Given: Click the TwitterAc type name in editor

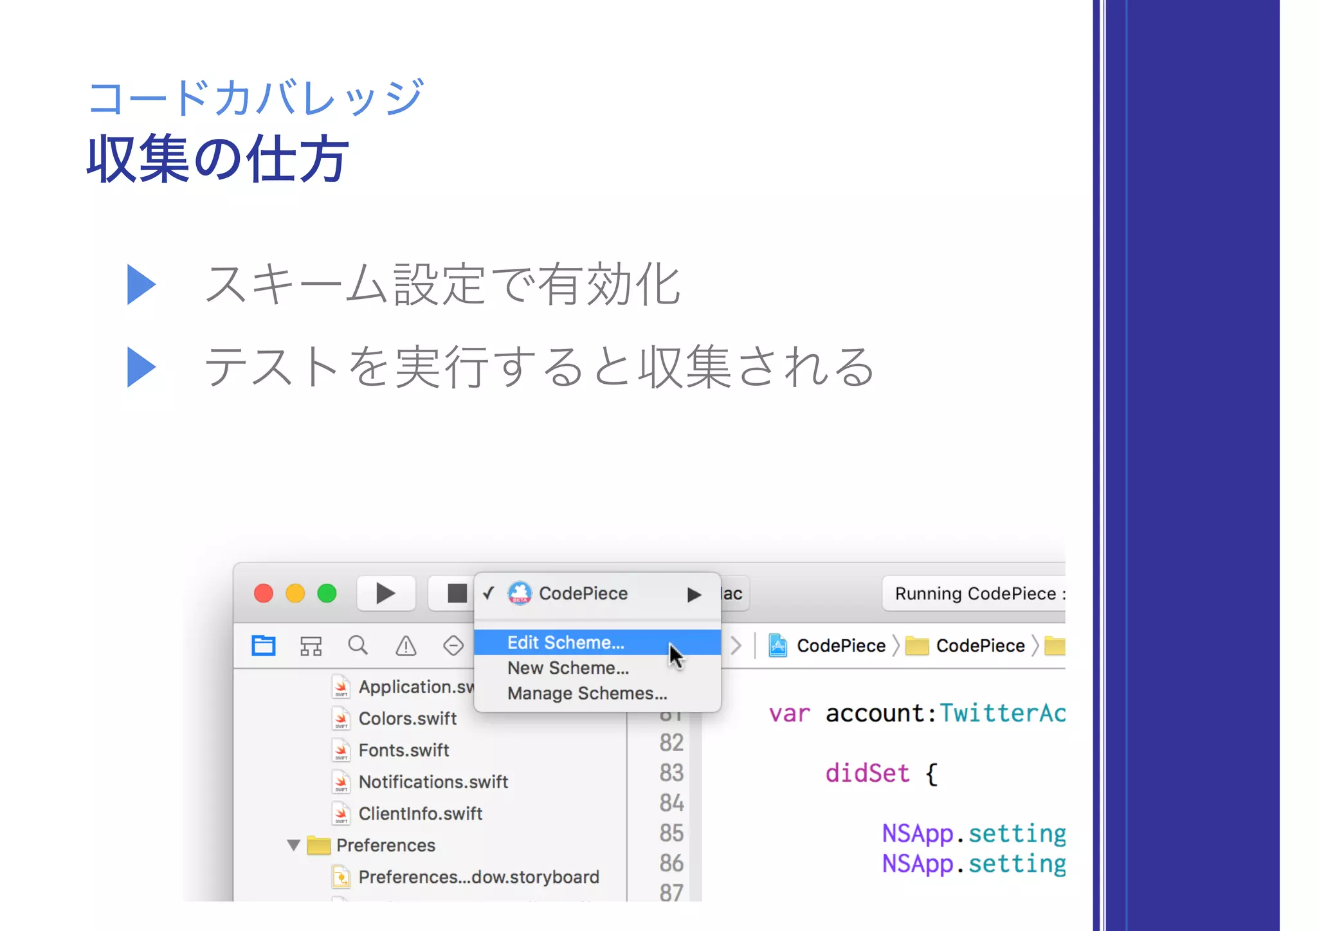Looking at the screenshot, I should click(x=1003, y=713).
